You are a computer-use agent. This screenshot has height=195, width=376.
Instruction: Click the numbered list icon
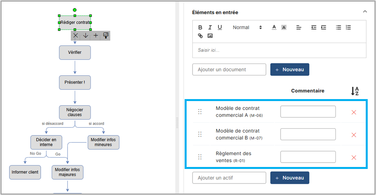point(348,27)
